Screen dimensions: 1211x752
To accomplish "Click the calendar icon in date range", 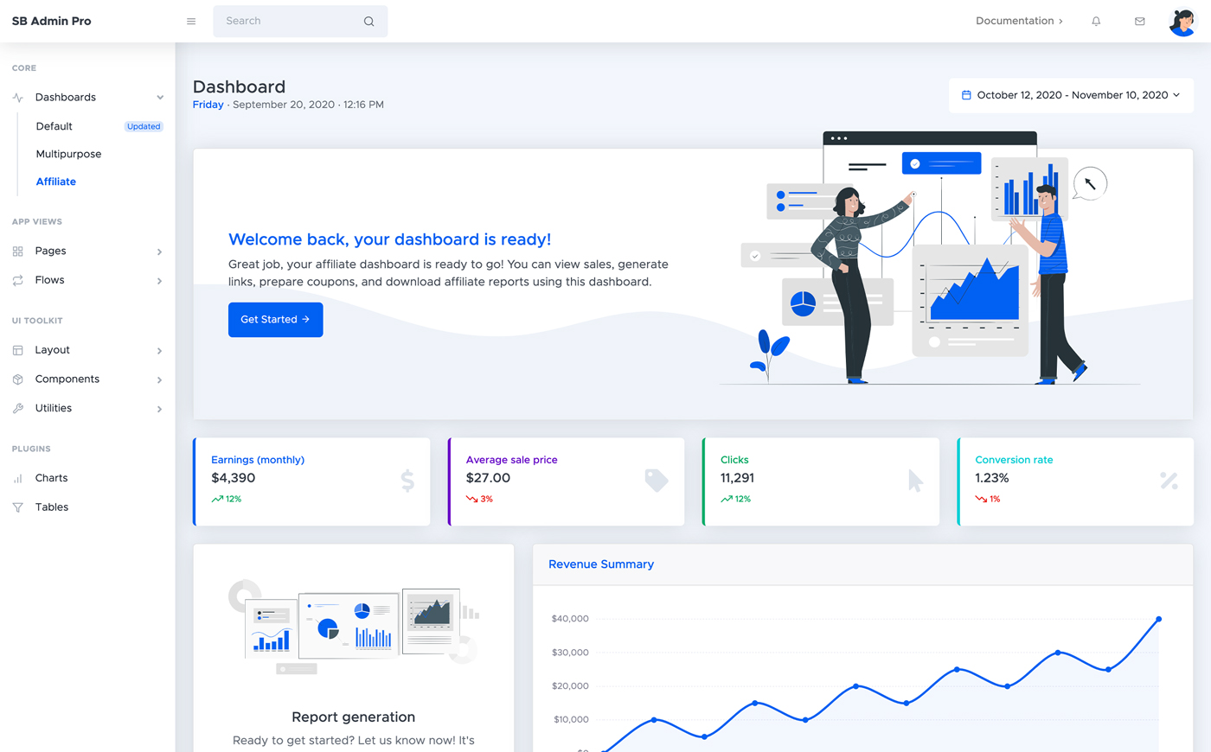I will pyautogui.click(x=968, y=95).
